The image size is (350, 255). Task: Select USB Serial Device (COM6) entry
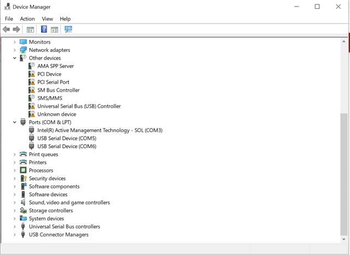(67, 146)
